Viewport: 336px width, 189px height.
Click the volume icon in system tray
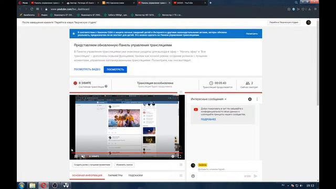(301, 185)
